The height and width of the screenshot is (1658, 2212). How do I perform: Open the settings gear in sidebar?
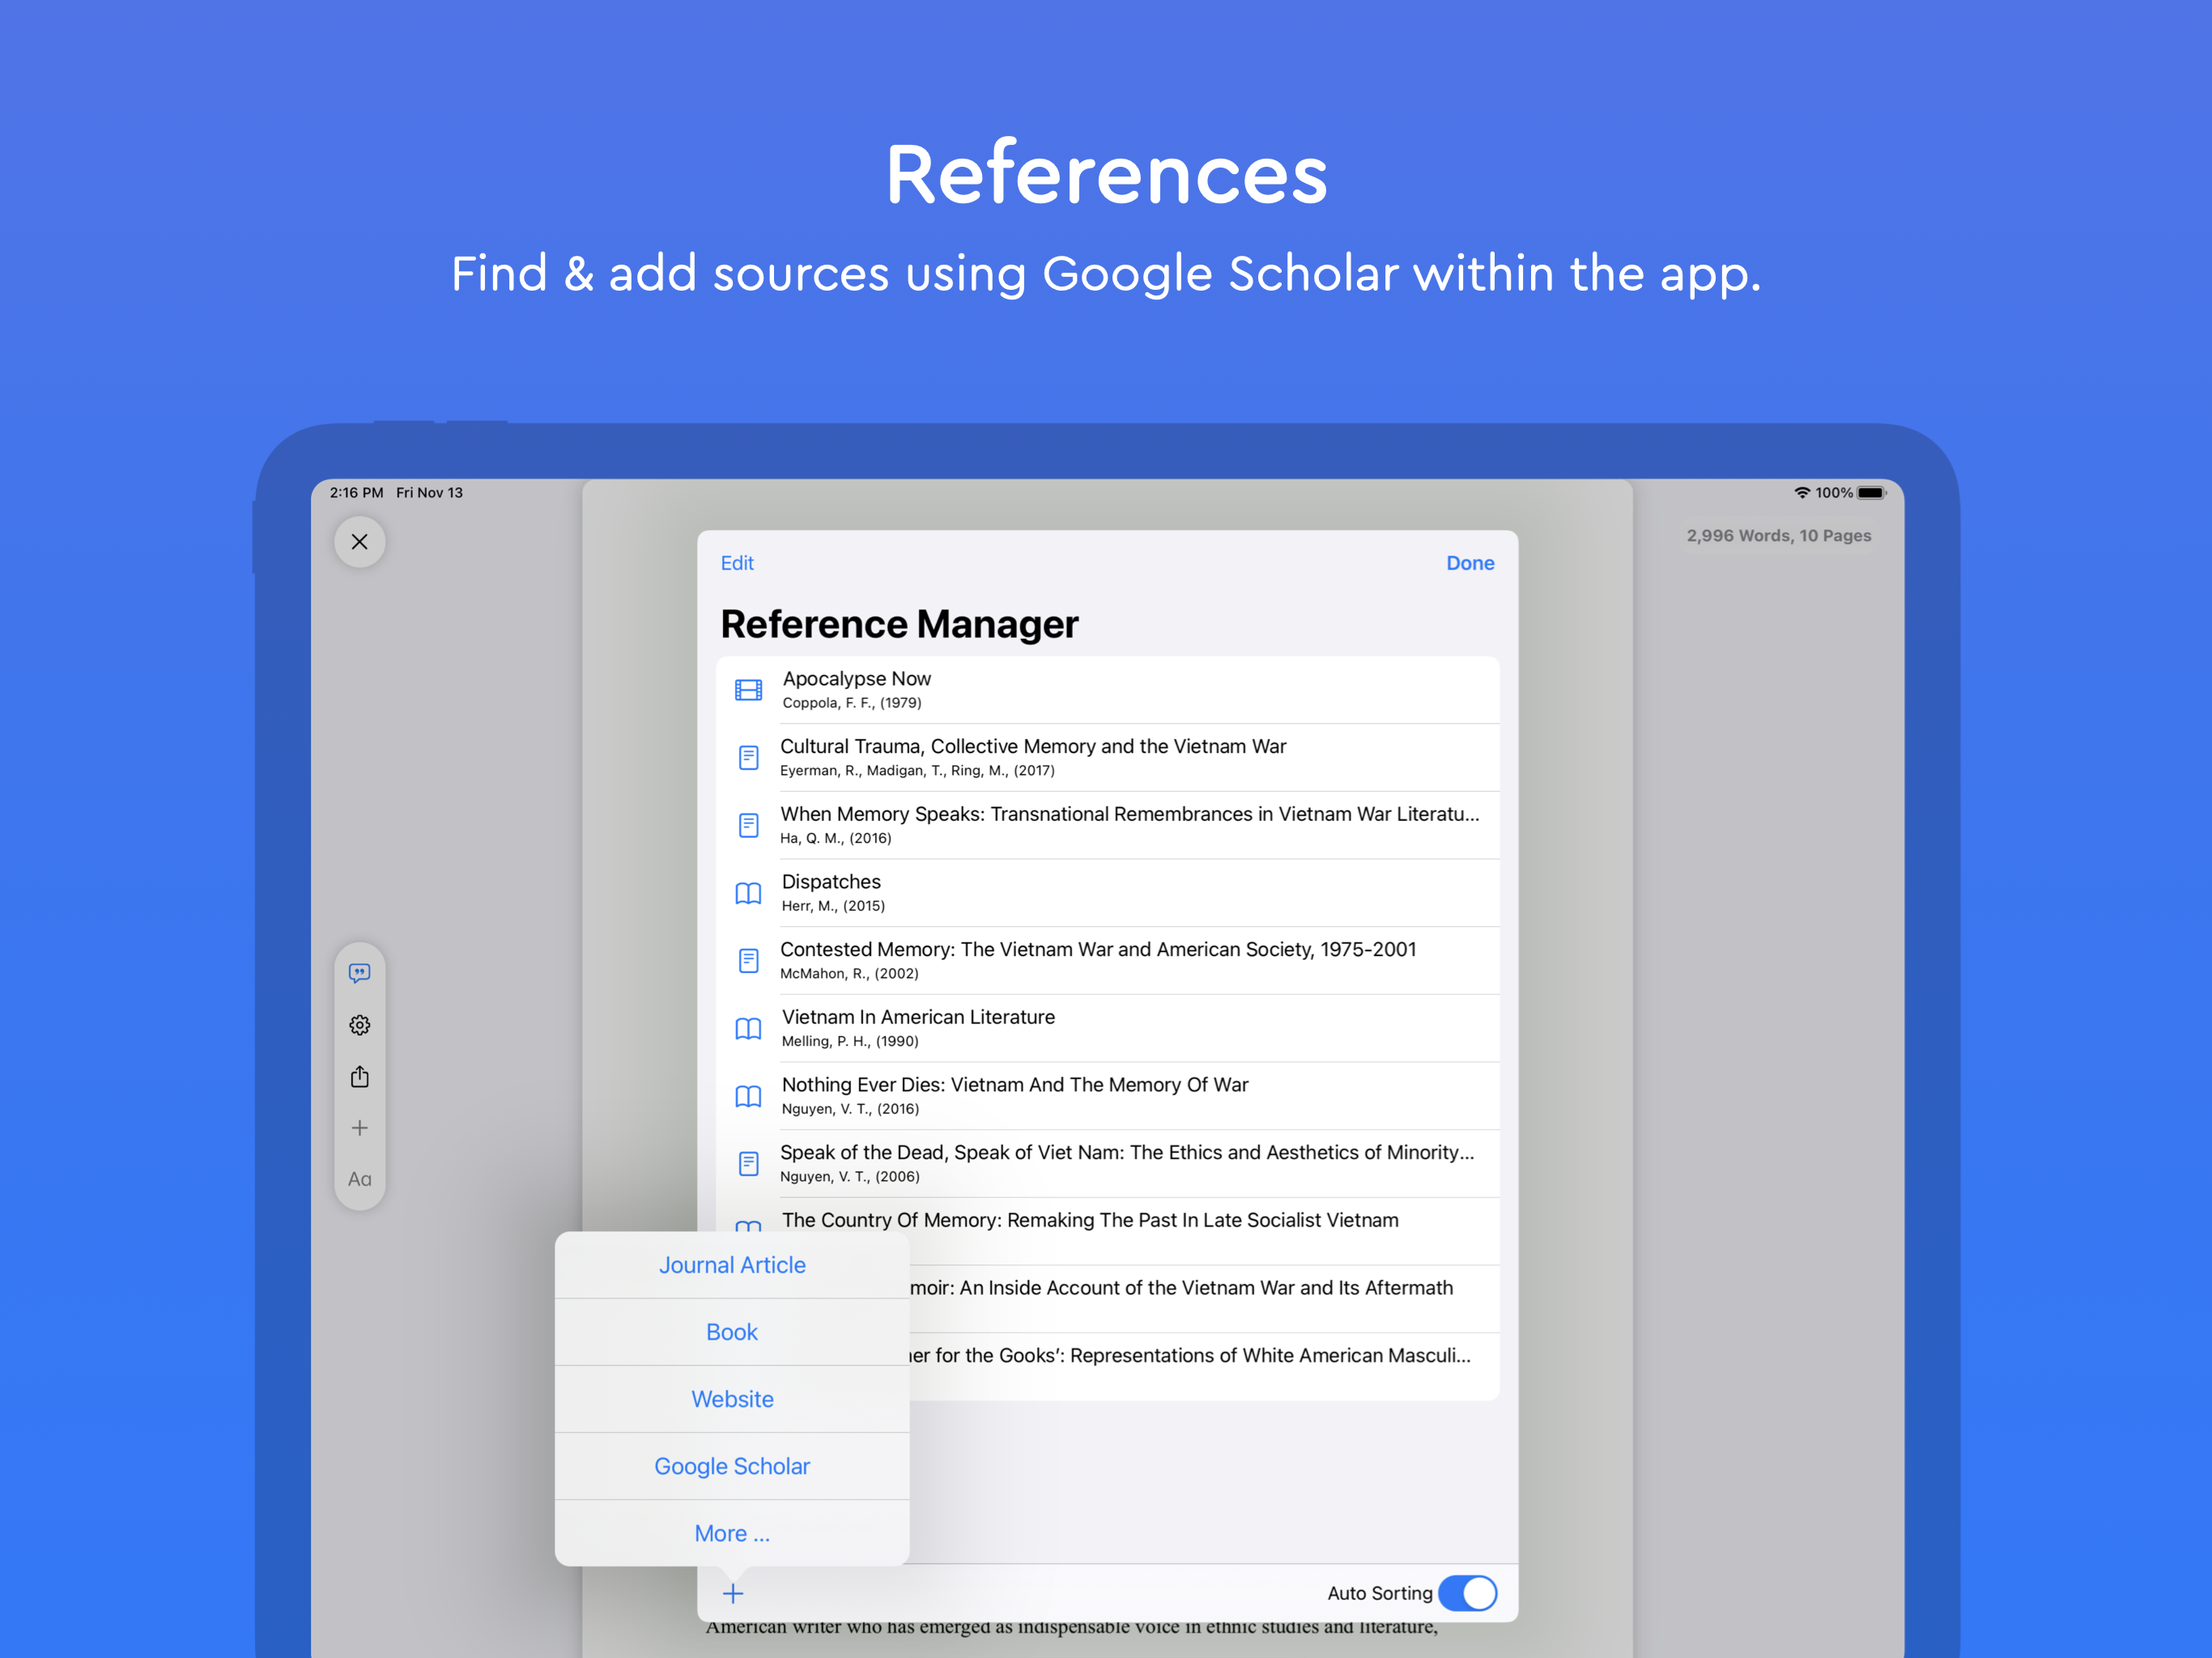point(359,1025)
